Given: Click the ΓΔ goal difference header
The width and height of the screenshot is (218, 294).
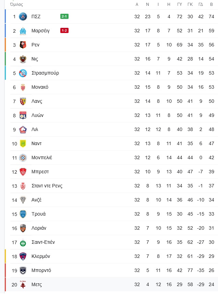Looking at the screenshot, I should click(201, 4).
